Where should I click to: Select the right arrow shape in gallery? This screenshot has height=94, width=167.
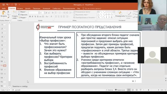[x=106, y=15]
